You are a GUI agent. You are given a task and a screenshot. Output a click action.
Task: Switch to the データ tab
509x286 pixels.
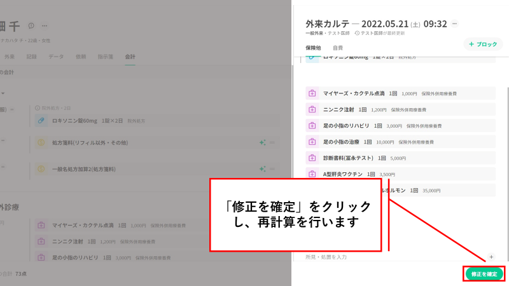coord(56,57)
